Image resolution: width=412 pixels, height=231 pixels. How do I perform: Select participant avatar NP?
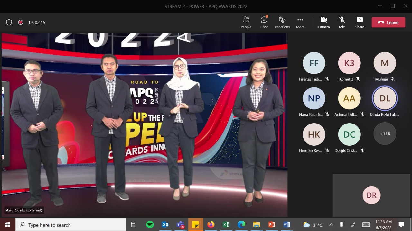314,98
